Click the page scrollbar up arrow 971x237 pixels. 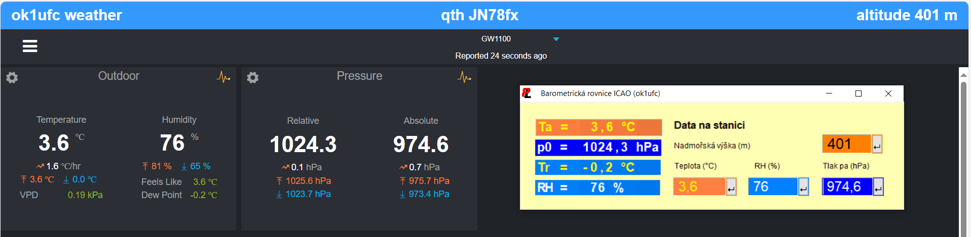coord(963,75)
